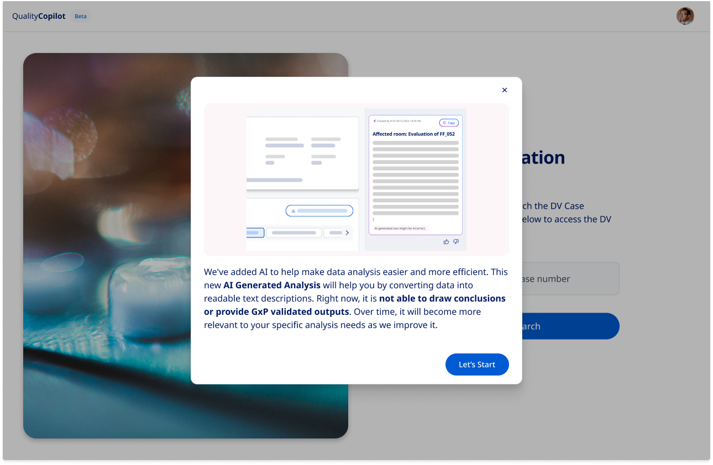
Task: Click the Beta badge
Action: [x=81, y=16]
